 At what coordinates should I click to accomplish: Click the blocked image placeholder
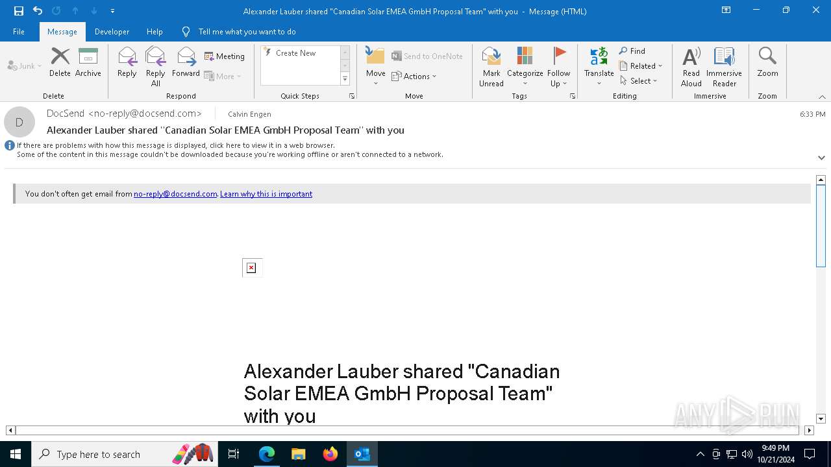(252, 268)
